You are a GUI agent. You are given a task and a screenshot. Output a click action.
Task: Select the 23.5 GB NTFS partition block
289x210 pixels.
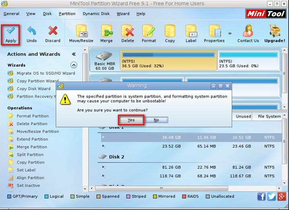point(249,60)
